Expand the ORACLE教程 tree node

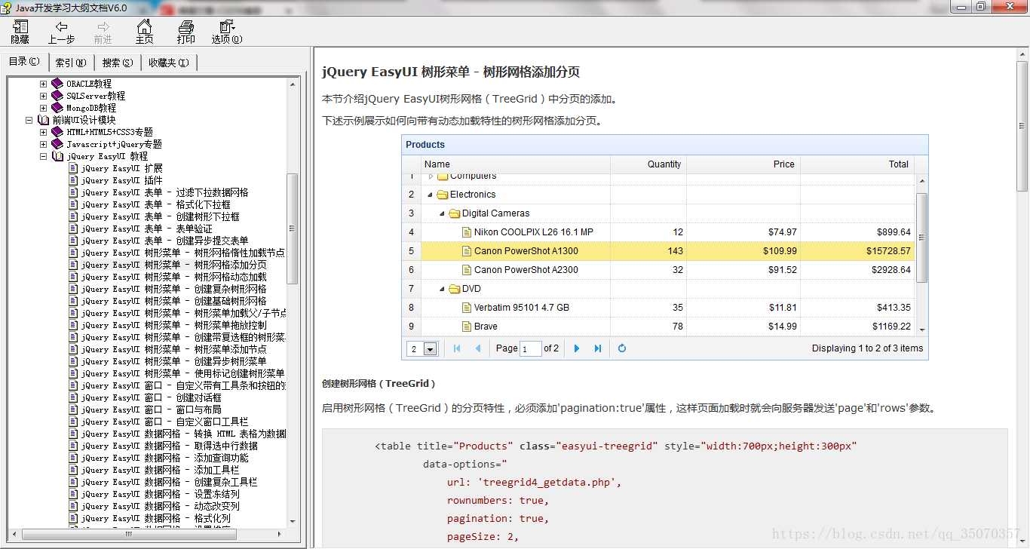pyautogui.click(x=43, y=84)
